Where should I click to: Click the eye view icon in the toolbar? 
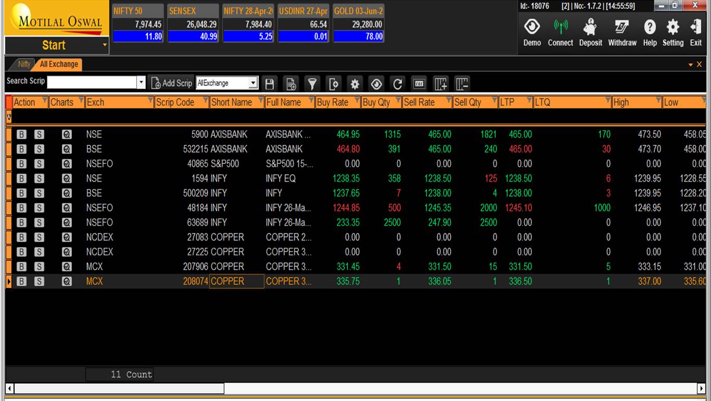coord(376,83)
